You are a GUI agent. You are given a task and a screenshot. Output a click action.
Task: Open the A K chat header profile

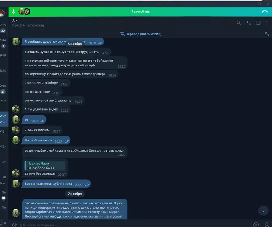28,23
